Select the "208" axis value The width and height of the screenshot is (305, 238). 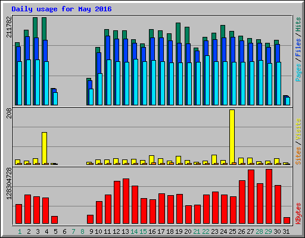point(9,114)
